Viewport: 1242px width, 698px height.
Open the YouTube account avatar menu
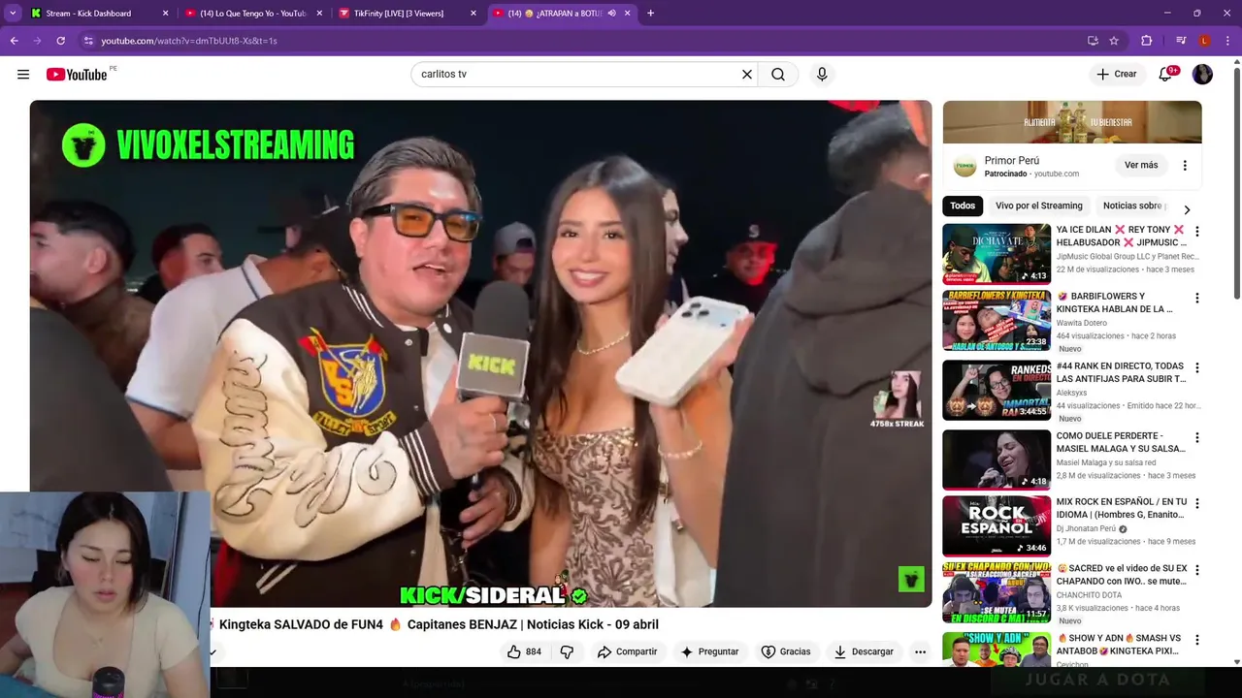[x=1202, y=75]
